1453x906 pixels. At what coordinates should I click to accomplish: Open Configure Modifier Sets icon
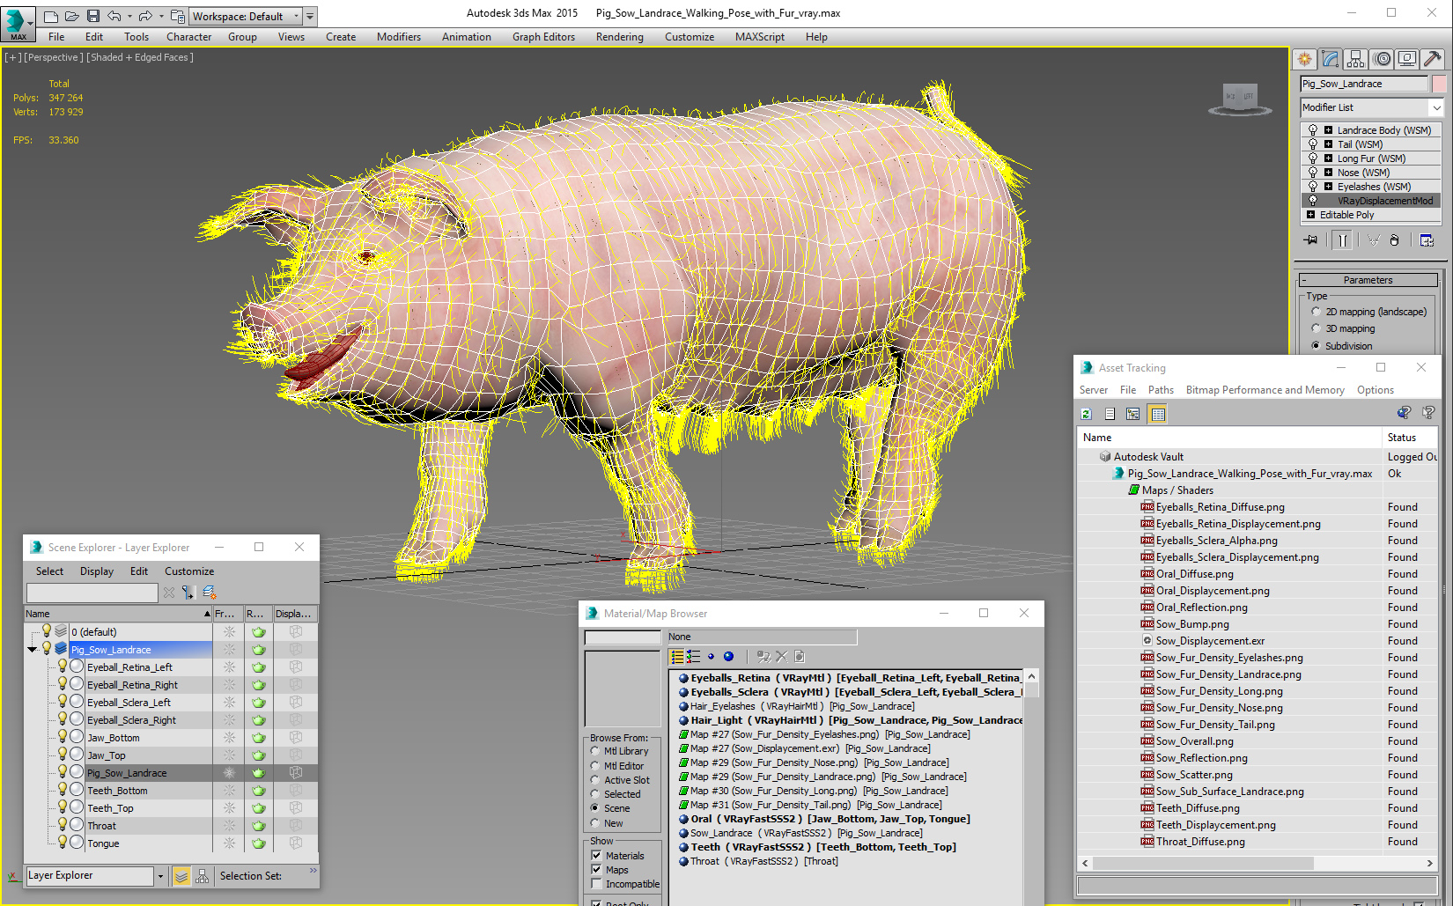coord(1427,240)
